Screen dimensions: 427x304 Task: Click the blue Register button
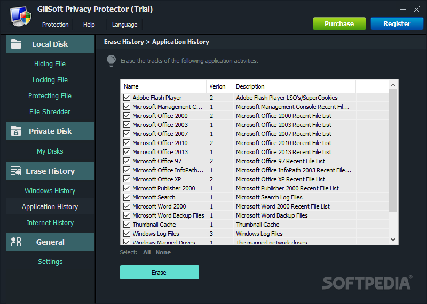point(397,23)
